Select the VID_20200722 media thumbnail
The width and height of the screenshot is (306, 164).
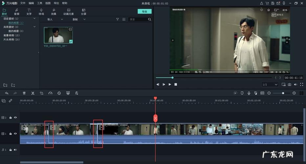[58, 35]
